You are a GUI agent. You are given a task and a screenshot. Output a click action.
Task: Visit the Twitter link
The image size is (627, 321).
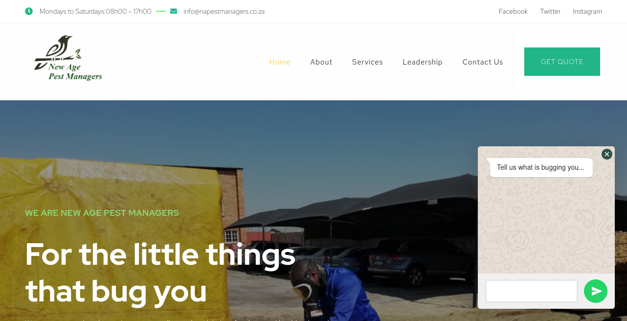point(550,11)
